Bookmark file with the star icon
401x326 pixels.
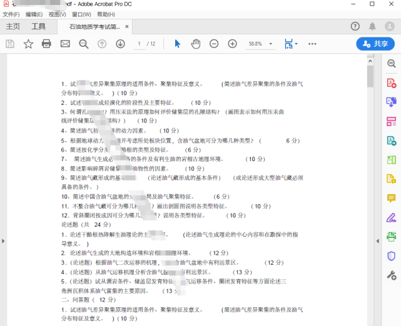[x=28, y=44]
